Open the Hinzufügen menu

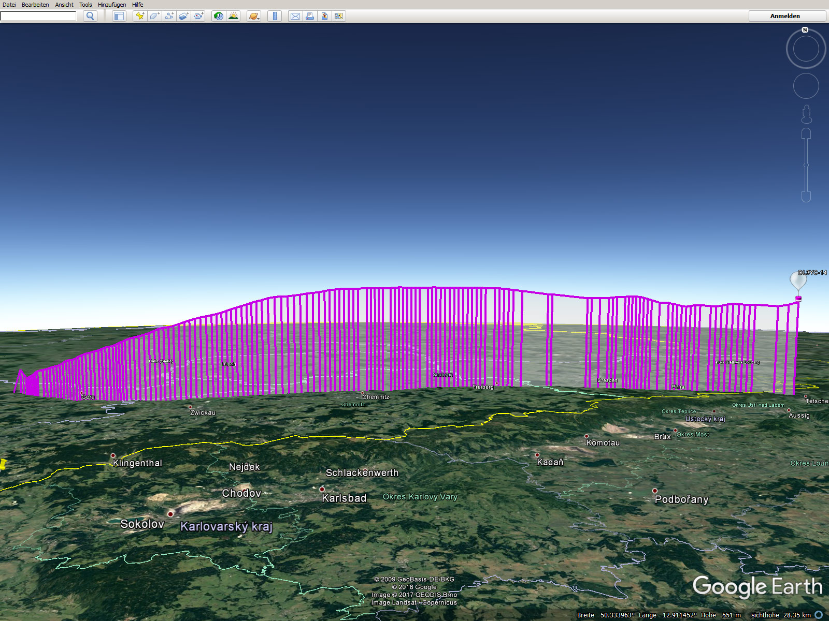click(x=112, y=5)
